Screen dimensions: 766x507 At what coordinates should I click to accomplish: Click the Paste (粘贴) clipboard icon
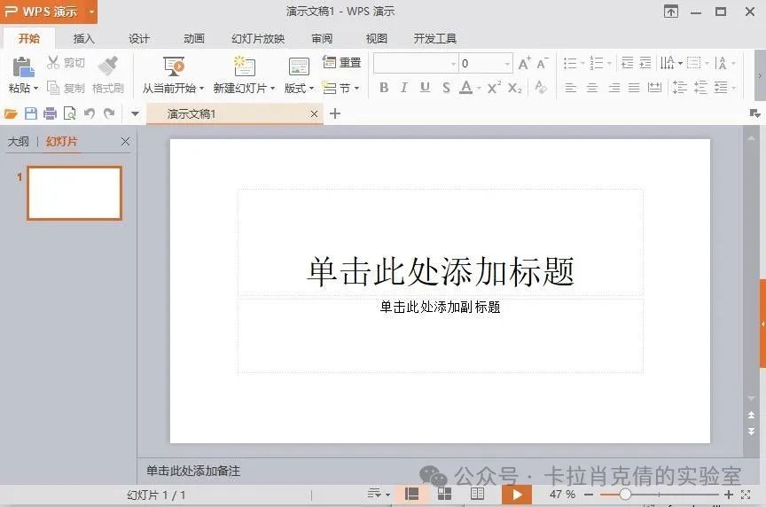pyautogui.click(x=22, y=67)
